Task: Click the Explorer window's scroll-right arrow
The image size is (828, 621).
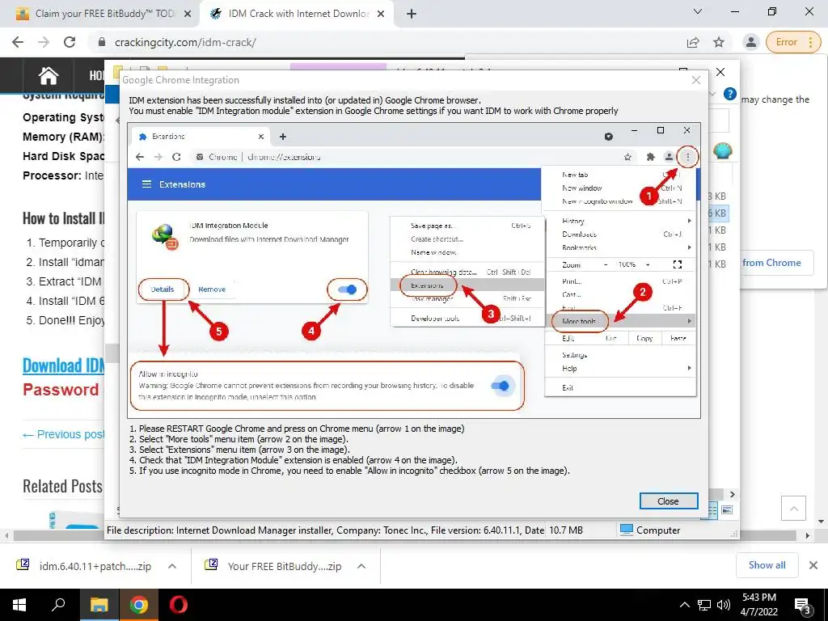Action: coord(733,494)
